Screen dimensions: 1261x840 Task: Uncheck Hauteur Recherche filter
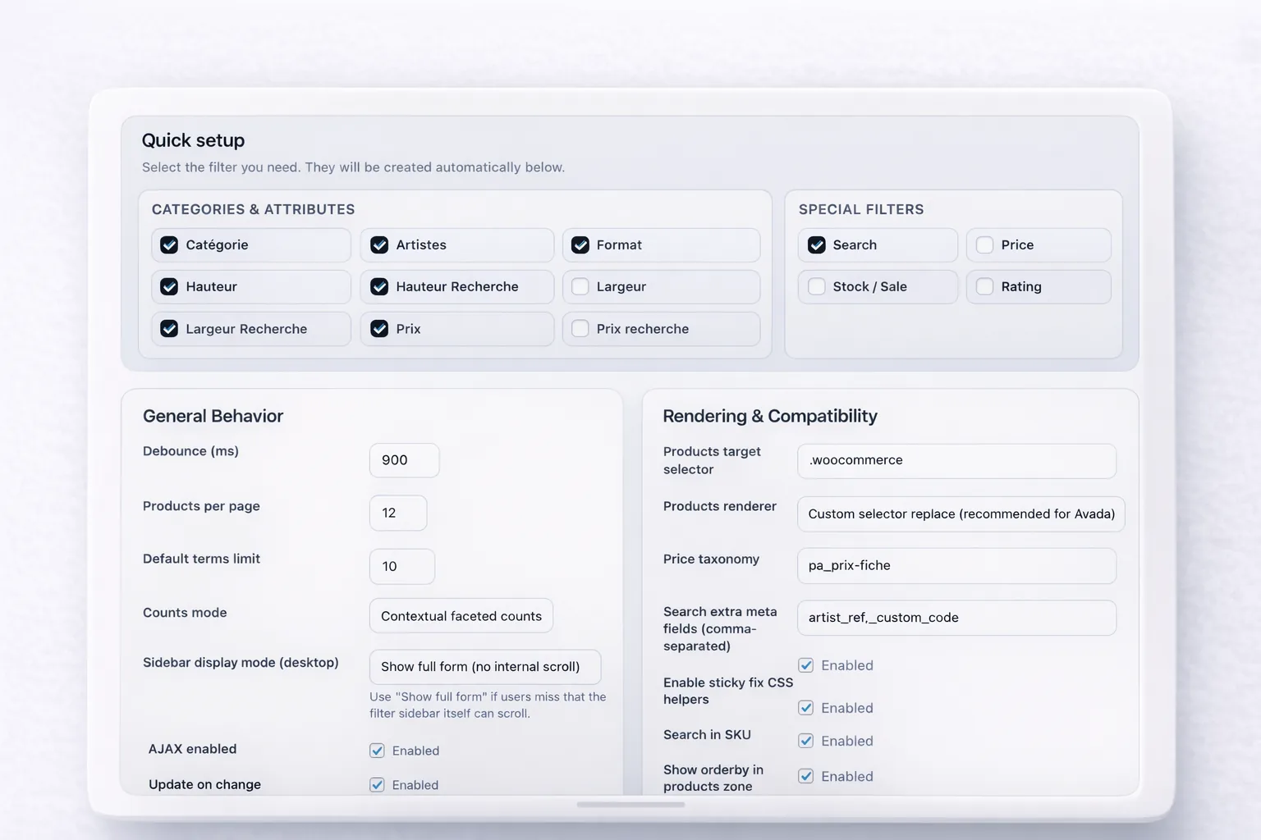pyautogui.click(x=379, y=287)
